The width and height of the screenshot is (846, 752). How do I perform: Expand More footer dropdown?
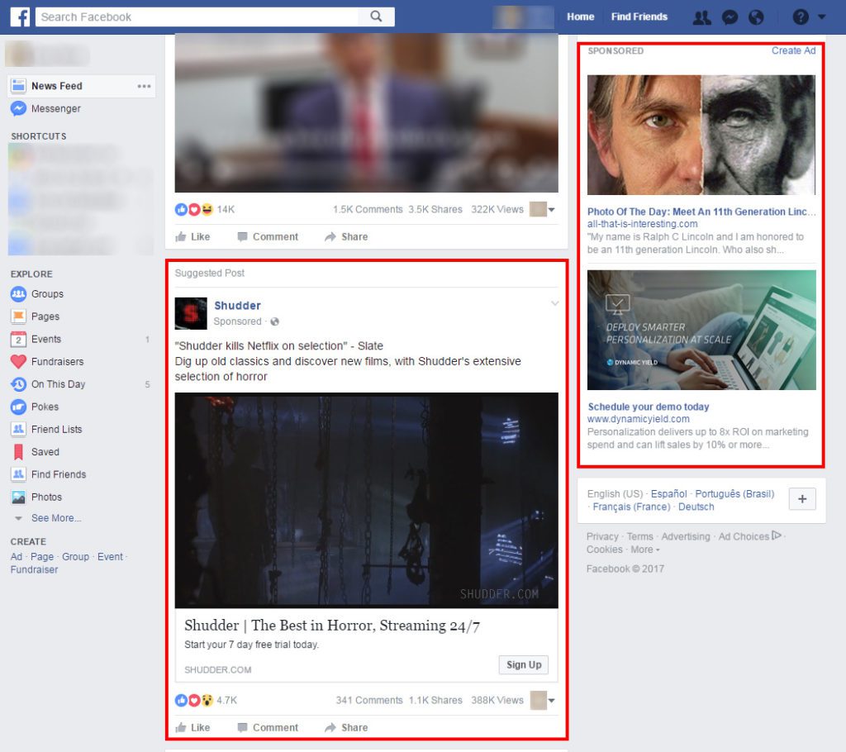point(644,550)
